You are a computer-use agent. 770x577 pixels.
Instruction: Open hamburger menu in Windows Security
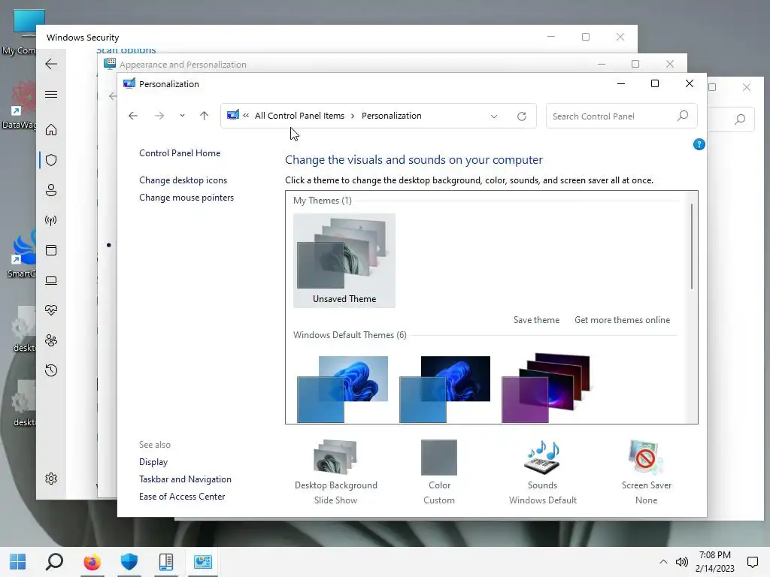(51, 94)
